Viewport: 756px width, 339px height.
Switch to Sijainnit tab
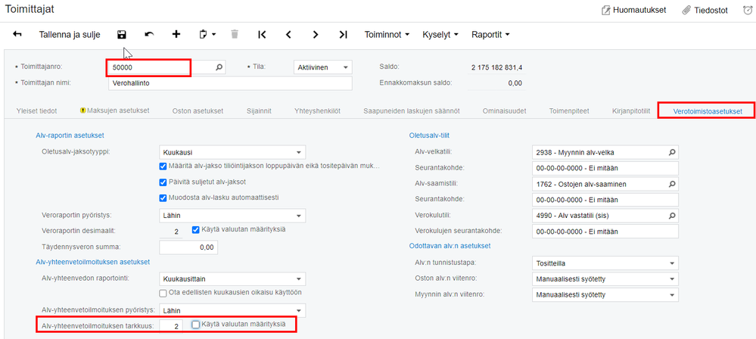click(259, 111)
